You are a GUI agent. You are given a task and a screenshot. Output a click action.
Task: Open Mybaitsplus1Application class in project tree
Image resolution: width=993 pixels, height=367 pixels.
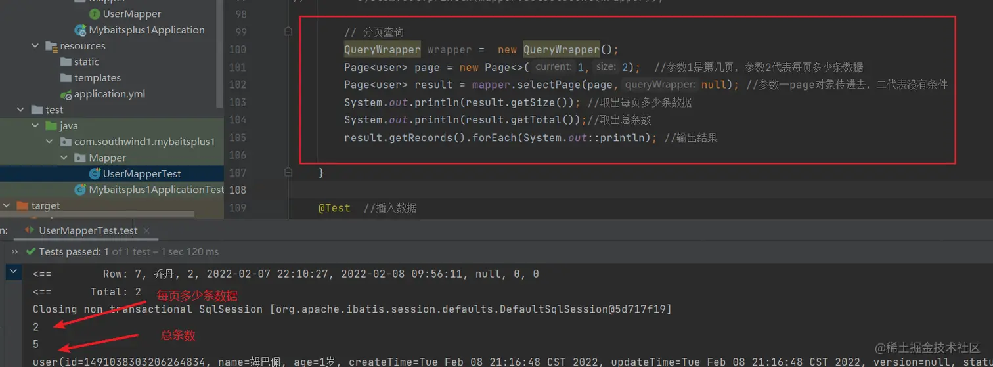point(146,30)
